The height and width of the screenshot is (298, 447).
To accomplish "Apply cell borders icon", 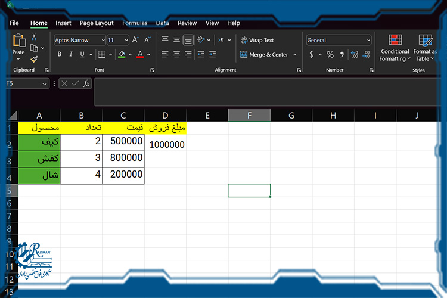I will coord(102,54).
